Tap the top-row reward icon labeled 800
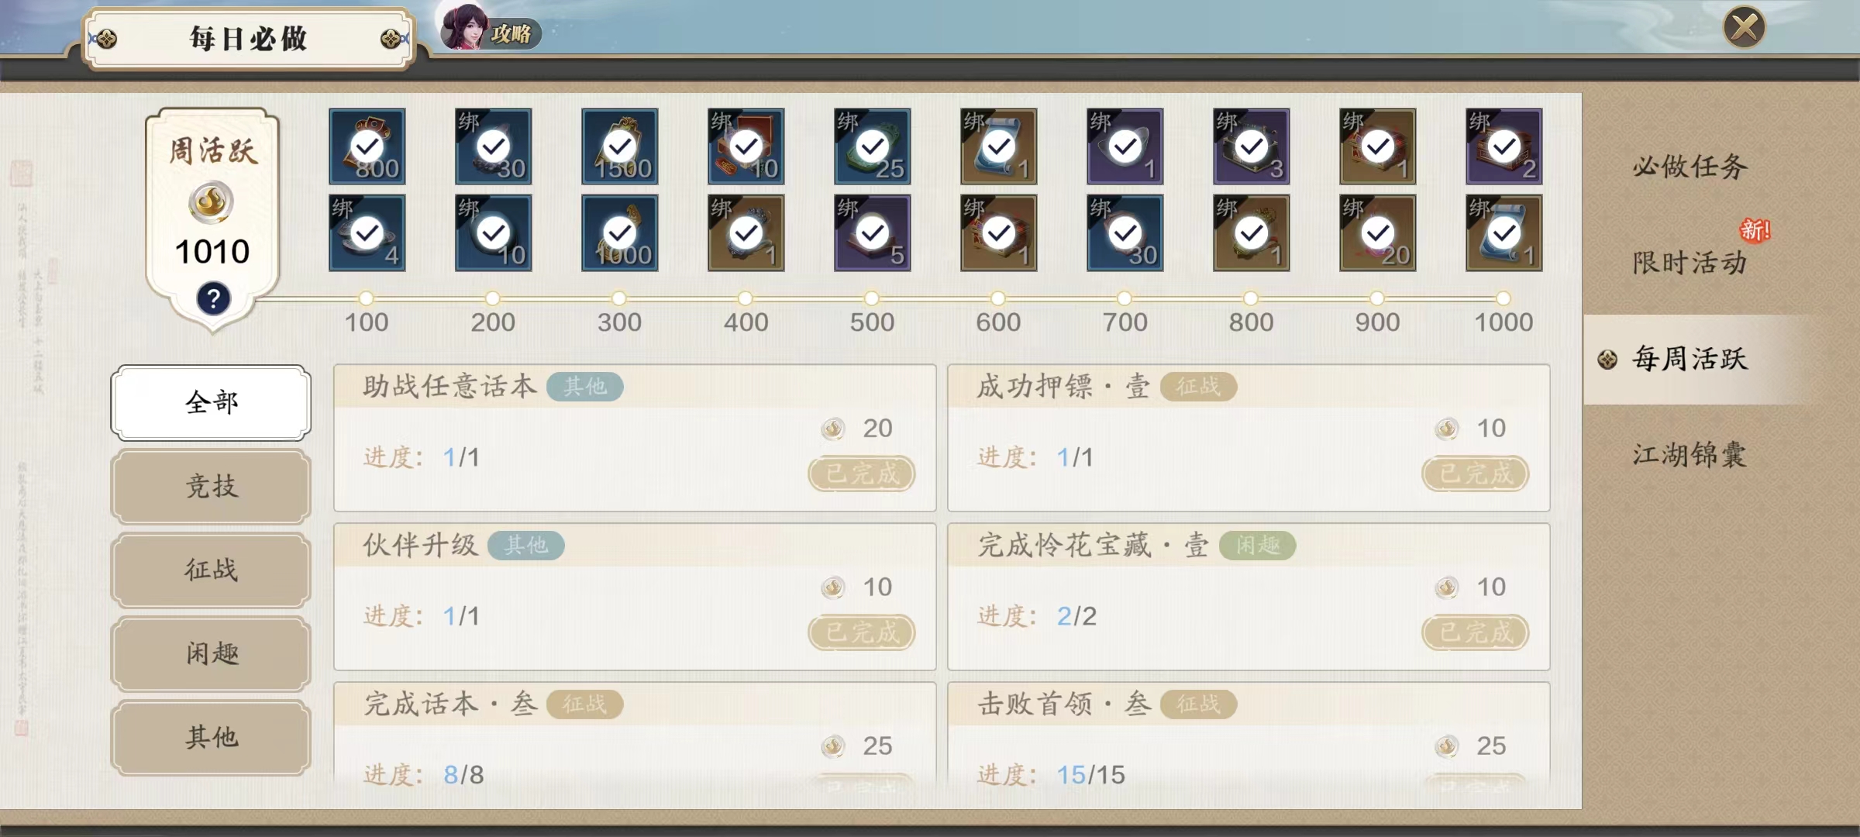1860x837 pixels. point(367,146)
